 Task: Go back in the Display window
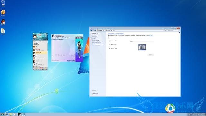tap(91, 30)
